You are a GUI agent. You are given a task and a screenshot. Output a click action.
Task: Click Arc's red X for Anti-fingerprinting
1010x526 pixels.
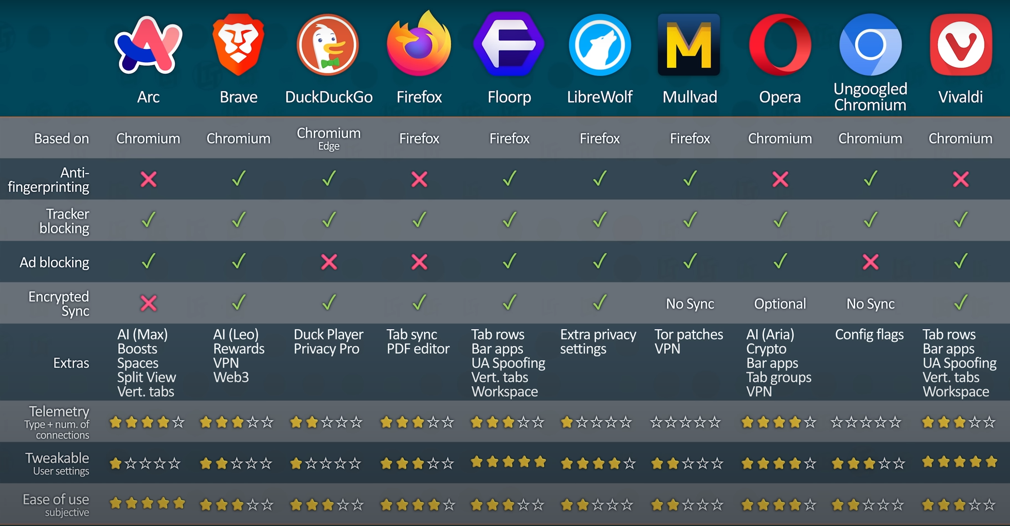pyautogui.click(x=148, y=179)
